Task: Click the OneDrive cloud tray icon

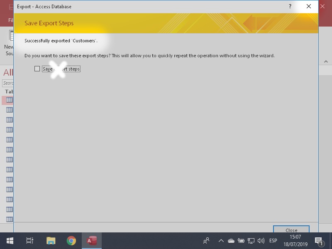Action: click(x=231, y=241)
